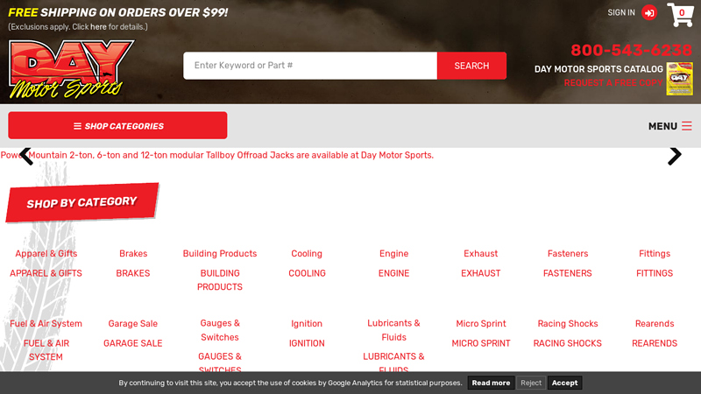Open the shopping cart icon
The width and height of the screenshot is (701, 394).
click(680, 14)
